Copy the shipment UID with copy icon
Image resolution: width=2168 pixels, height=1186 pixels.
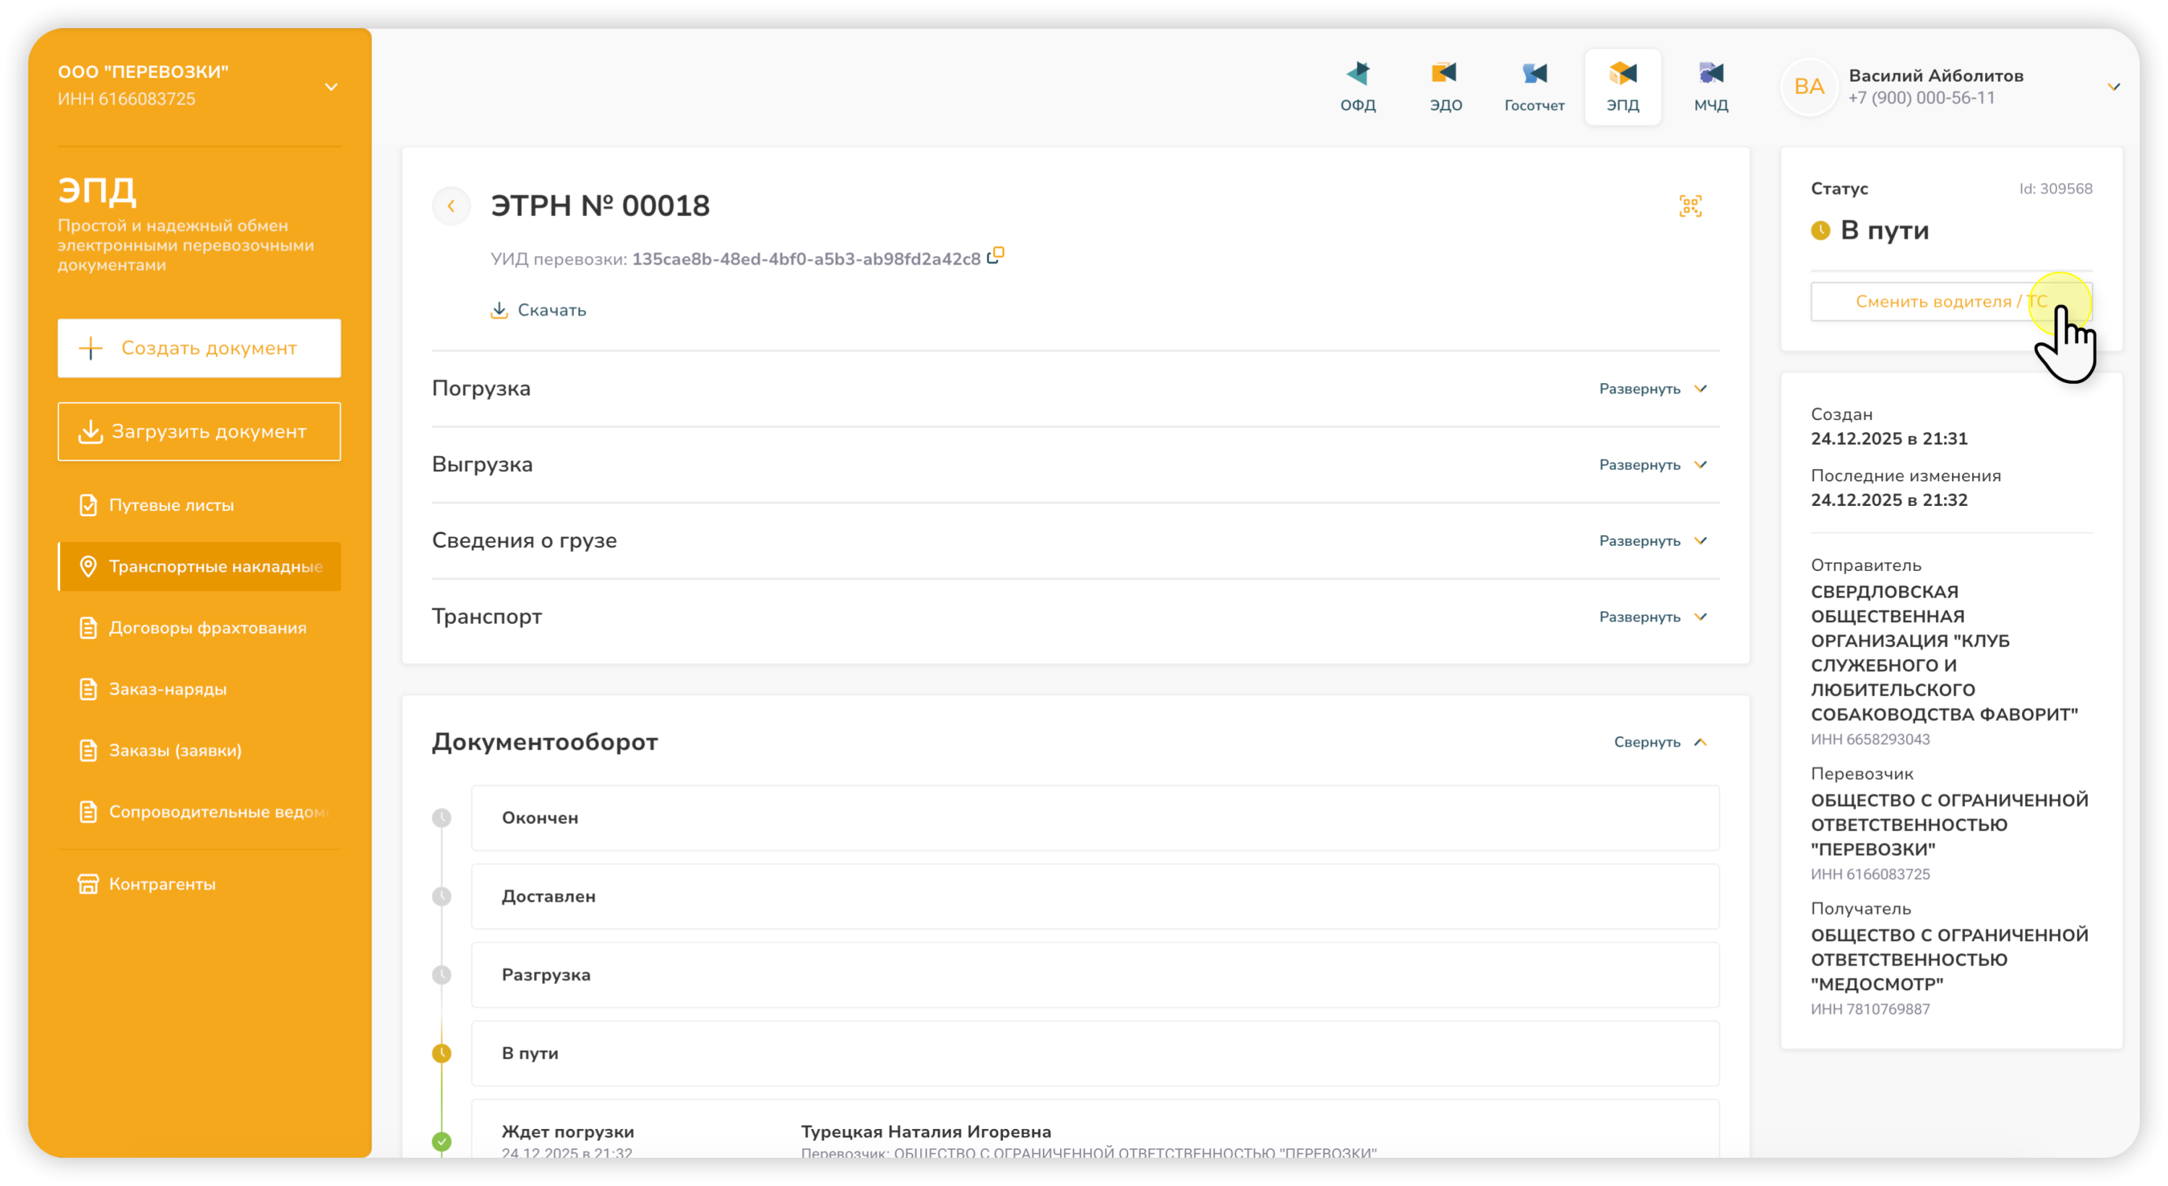[996, 255]
